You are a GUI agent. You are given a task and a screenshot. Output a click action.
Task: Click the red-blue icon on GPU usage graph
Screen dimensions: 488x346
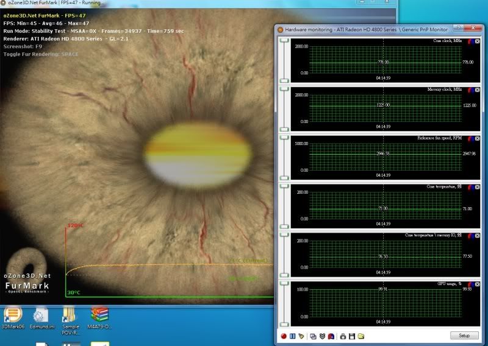pyautogui.click(x=471, y=284)
